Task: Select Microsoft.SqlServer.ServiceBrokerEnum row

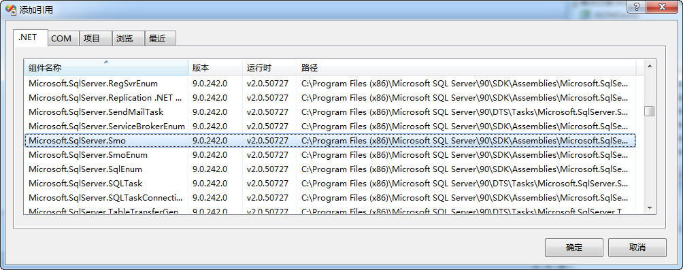Action: tap(330, 126)
